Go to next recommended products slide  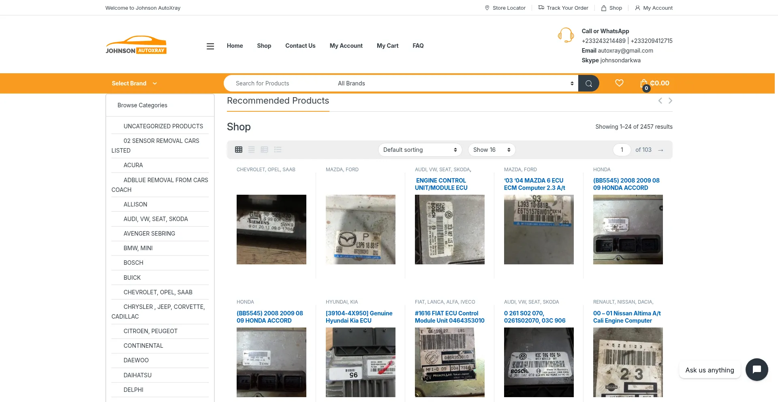click(670, 101)
